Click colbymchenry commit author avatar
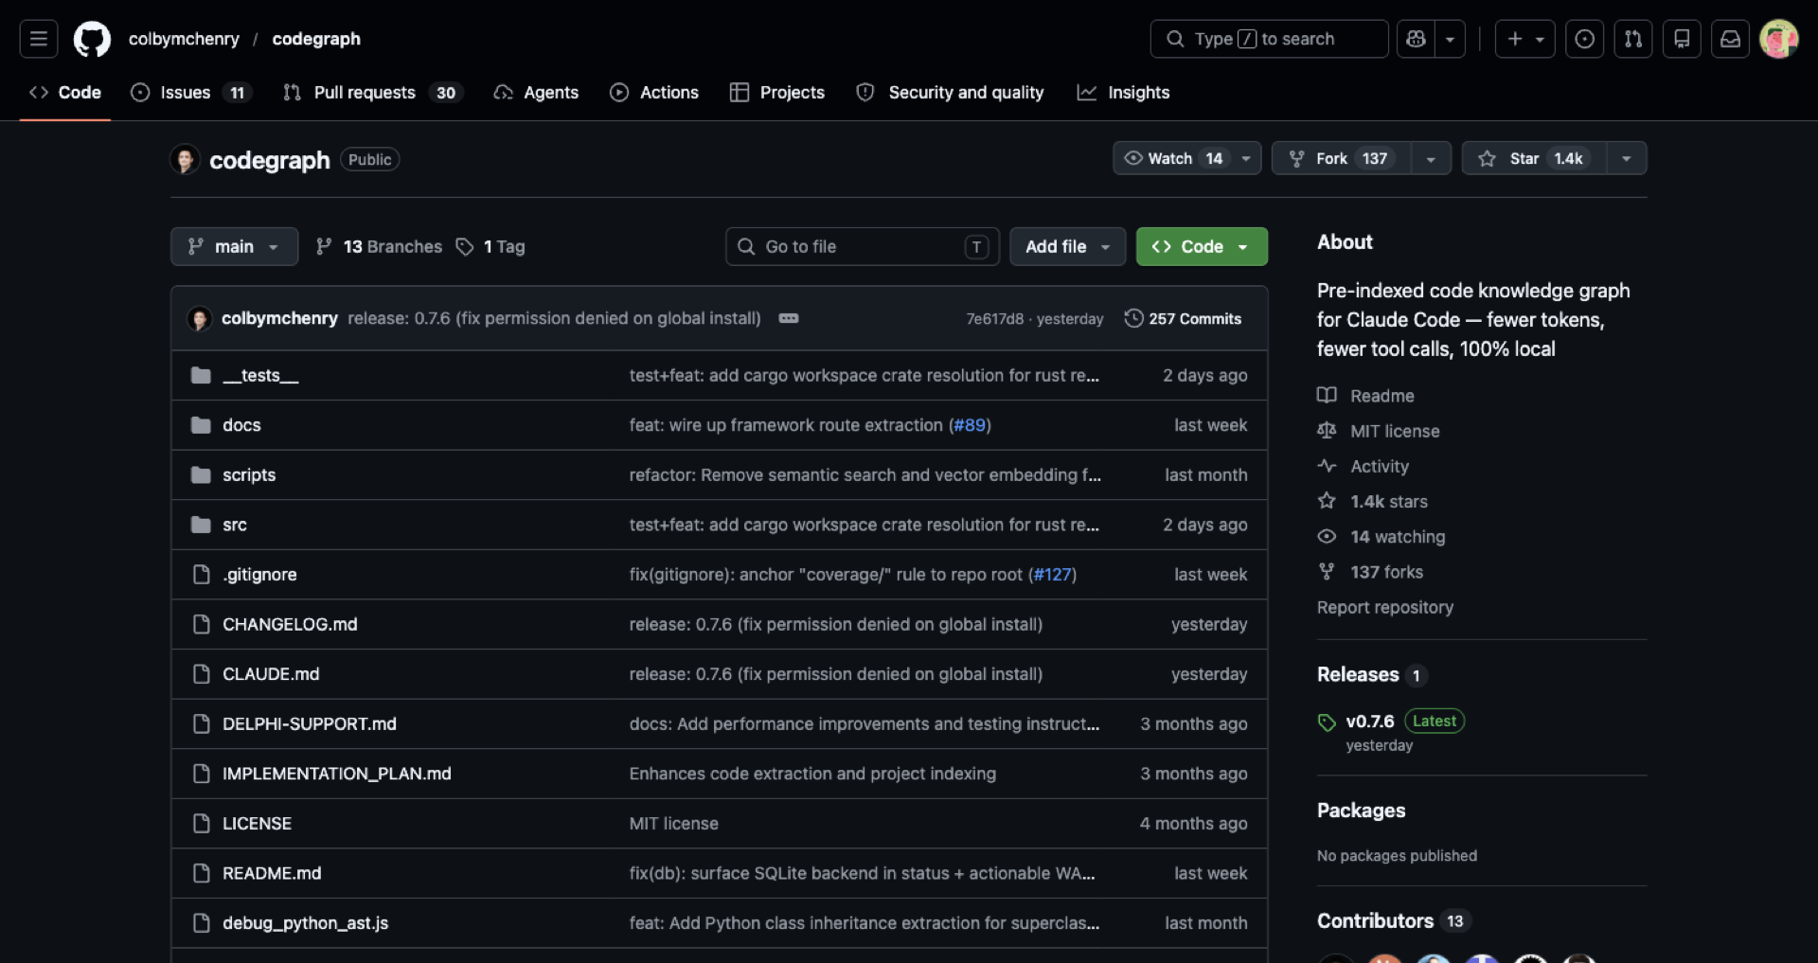 pos(199,319)
